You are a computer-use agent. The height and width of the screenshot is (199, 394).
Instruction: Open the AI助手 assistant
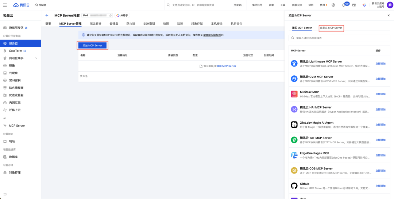click(122, 15)
